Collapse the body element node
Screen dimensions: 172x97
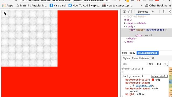[x=125, y=26]
